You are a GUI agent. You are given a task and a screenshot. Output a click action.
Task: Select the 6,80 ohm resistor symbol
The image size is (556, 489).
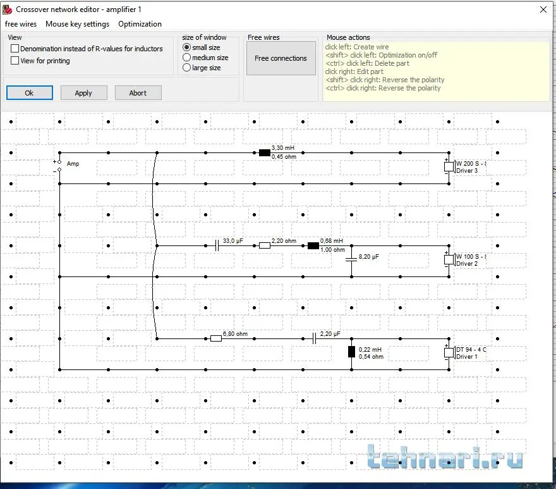pos(216,338)
